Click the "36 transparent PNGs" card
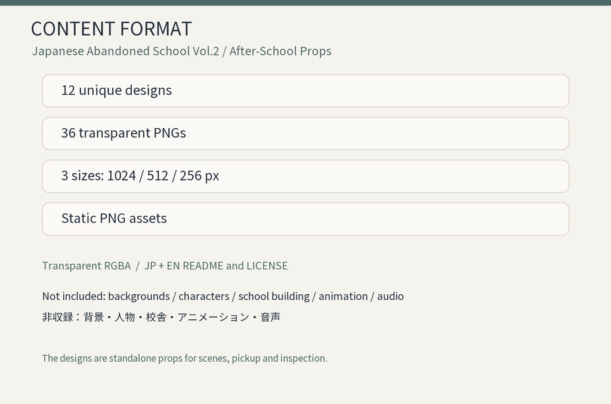The image size is (611, 404). pos(305,133)
